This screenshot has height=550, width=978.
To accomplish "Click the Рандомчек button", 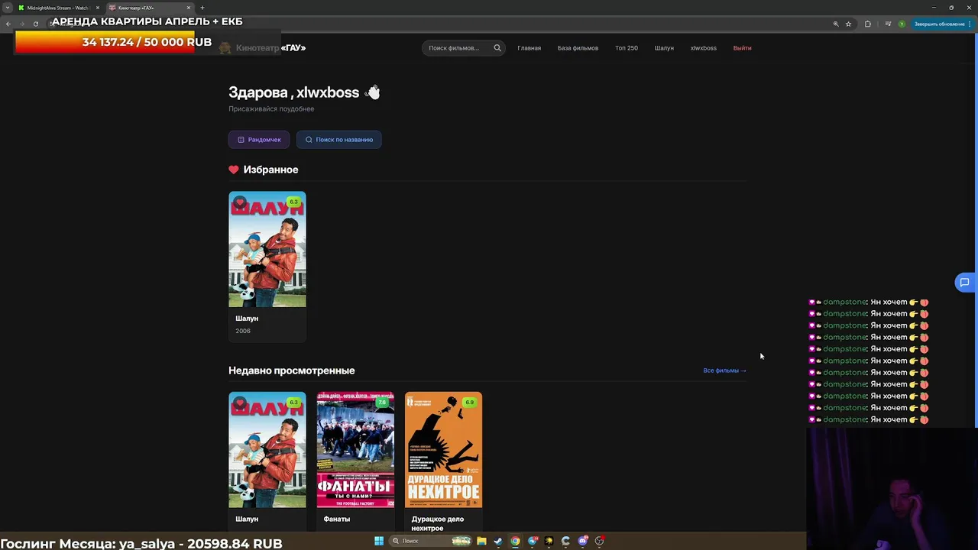I will [259, 140].
